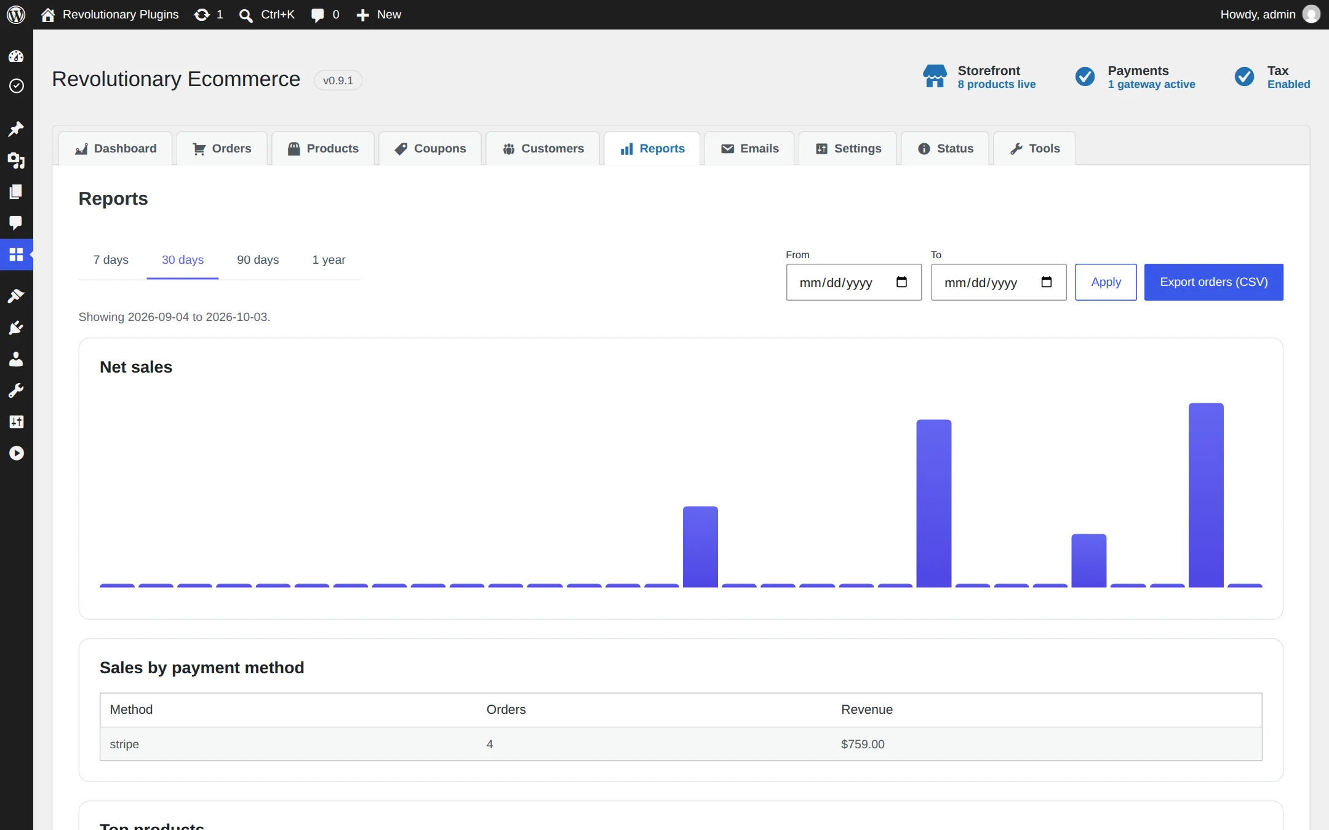Open the Tools wrench sidebar icon
1329x830 pixels.
pos(16,390)
